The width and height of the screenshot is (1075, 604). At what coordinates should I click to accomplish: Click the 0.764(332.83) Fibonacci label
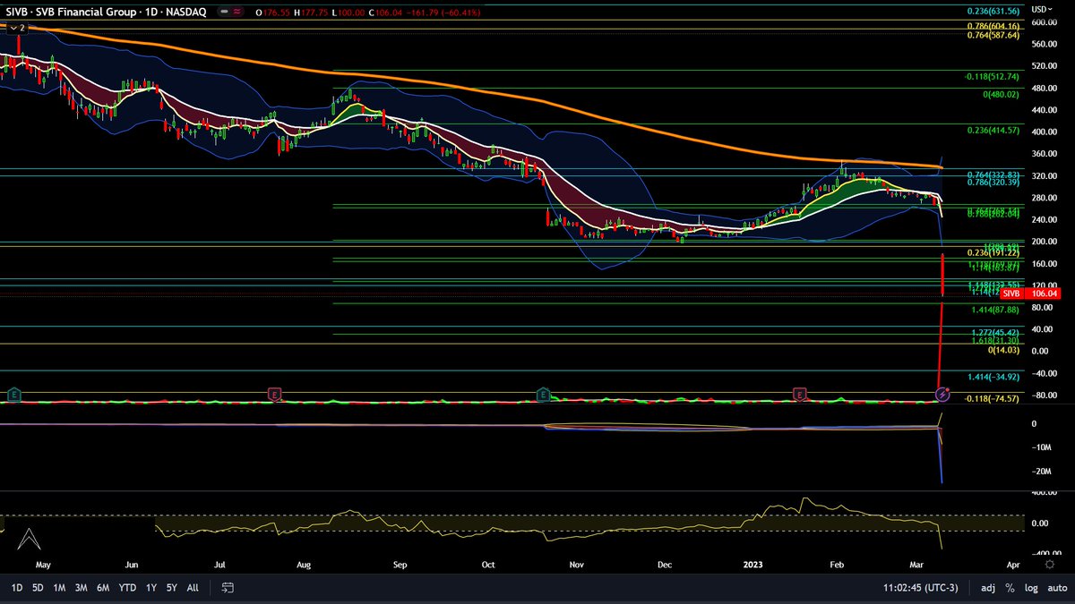tap(993, 174)
